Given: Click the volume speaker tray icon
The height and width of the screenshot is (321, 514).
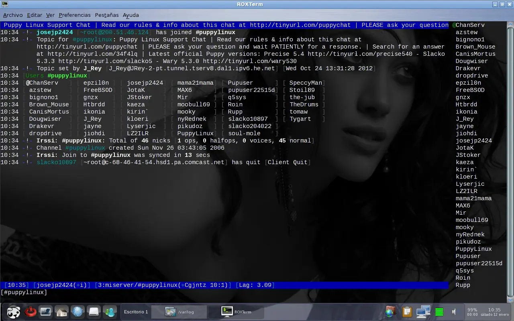Looking at the screenshot, I should click(x=454, y=312).
